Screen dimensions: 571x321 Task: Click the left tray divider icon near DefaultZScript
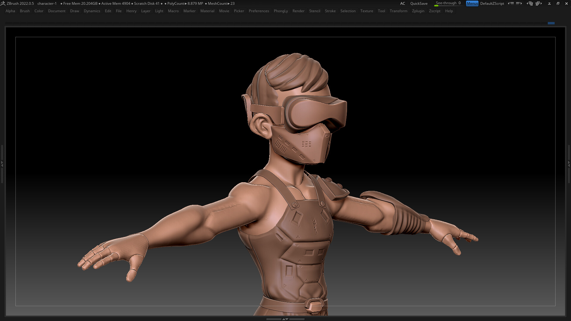[511, 3]
